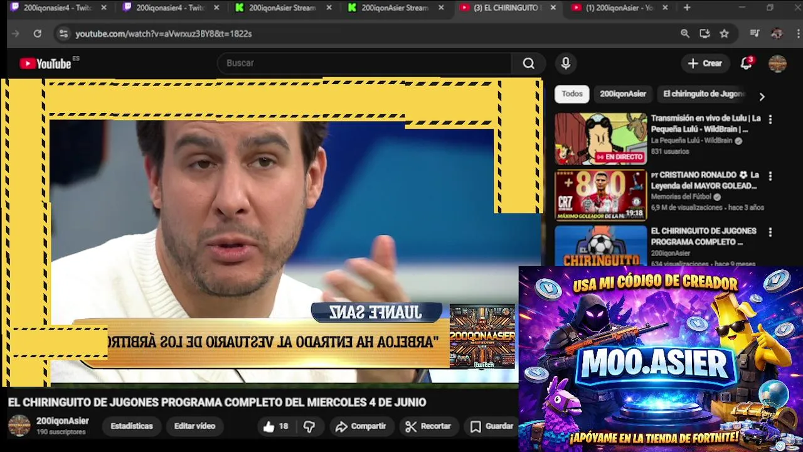Open site information icon in address bar
The height and width of the screenshot is (452, 803).
(63, 34)
